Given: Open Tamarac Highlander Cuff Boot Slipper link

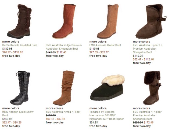Looking at the screenshot, I should click(x=107, y=115).
